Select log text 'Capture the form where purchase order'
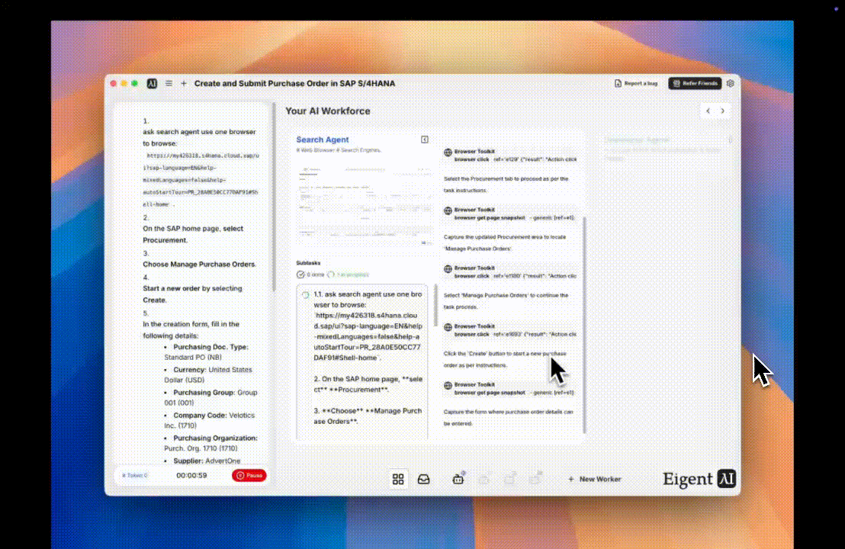Screen dimensions: 845x549 [508, 418]
